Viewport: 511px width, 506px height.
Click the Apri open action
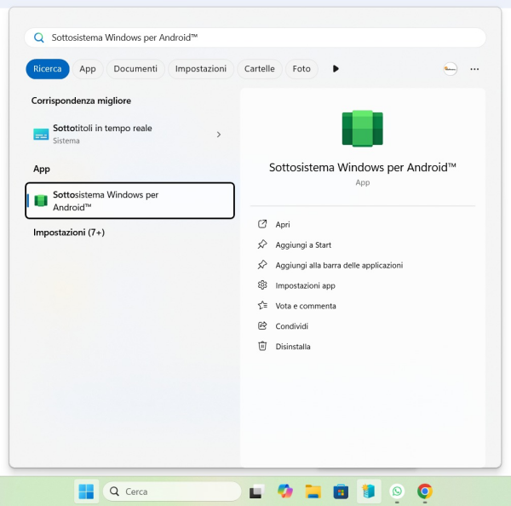tap(282, 224)
